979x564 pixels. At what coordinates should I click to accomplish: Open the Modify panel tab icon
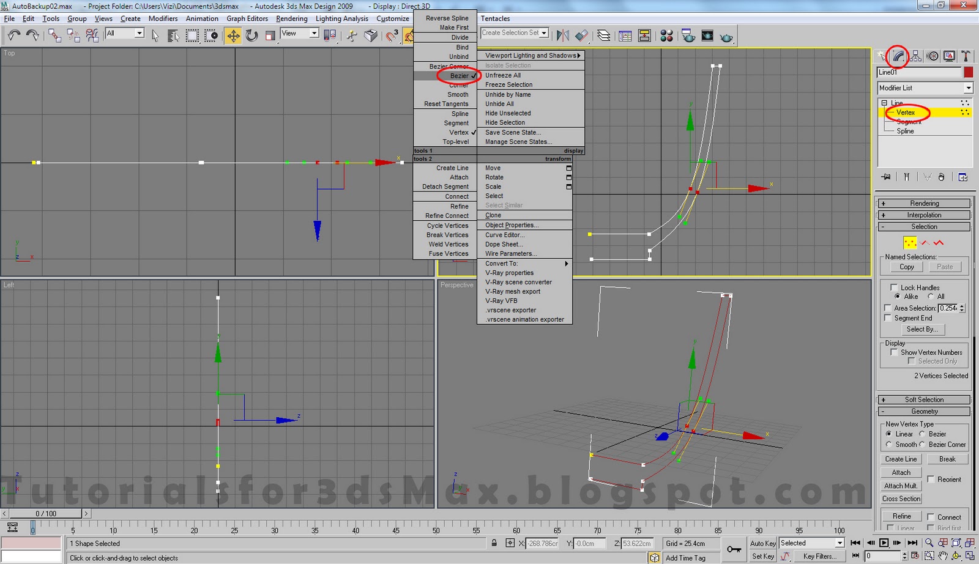click(898, 56)
